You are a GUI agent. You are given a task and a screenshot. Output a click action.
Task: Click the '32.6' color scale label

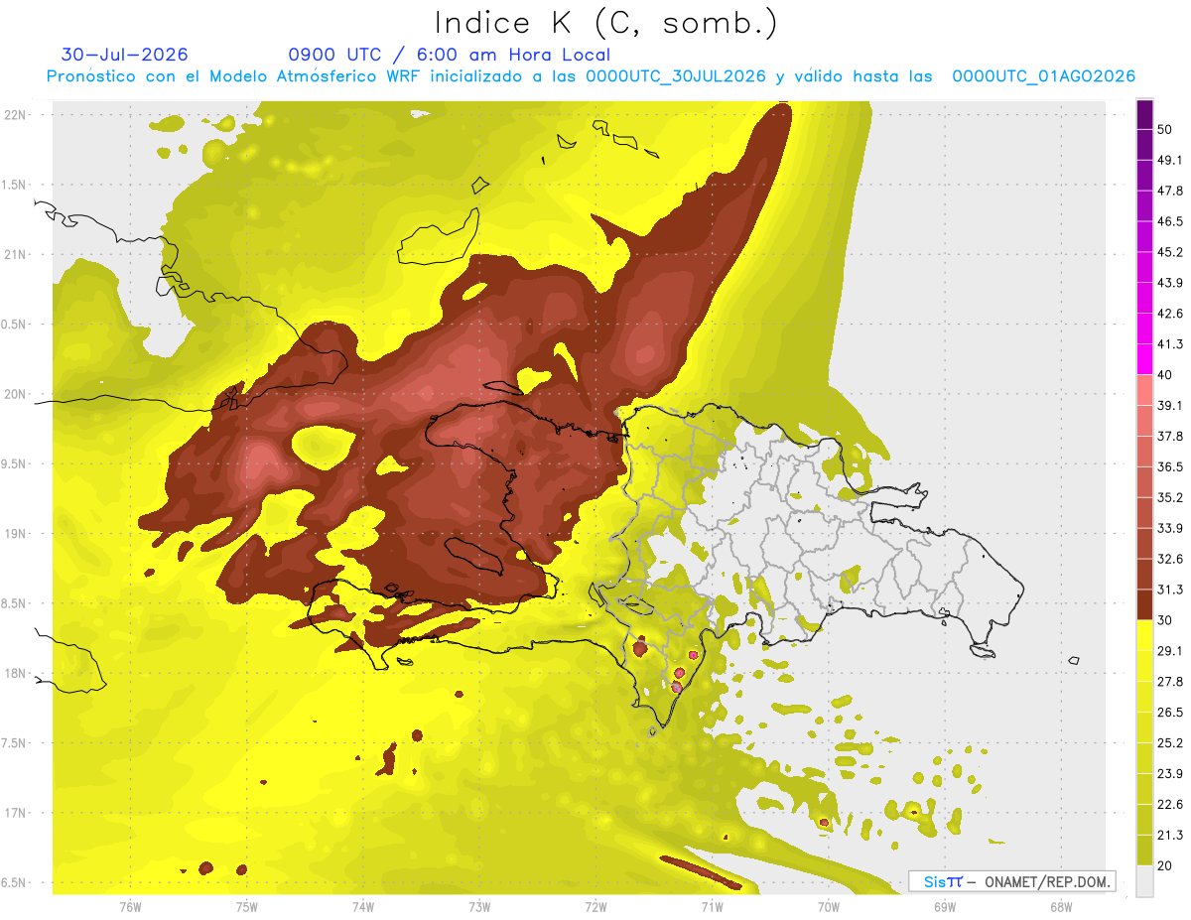pyautogui.click(x=1170, y=559)
